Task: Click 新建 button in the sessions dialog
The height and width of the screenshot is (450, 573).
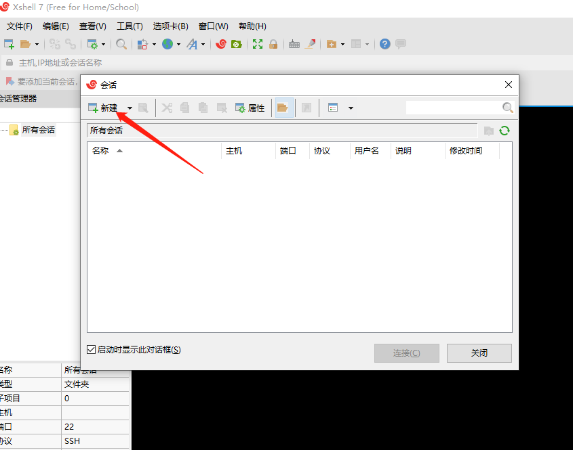Action: [x=103, y=108]
